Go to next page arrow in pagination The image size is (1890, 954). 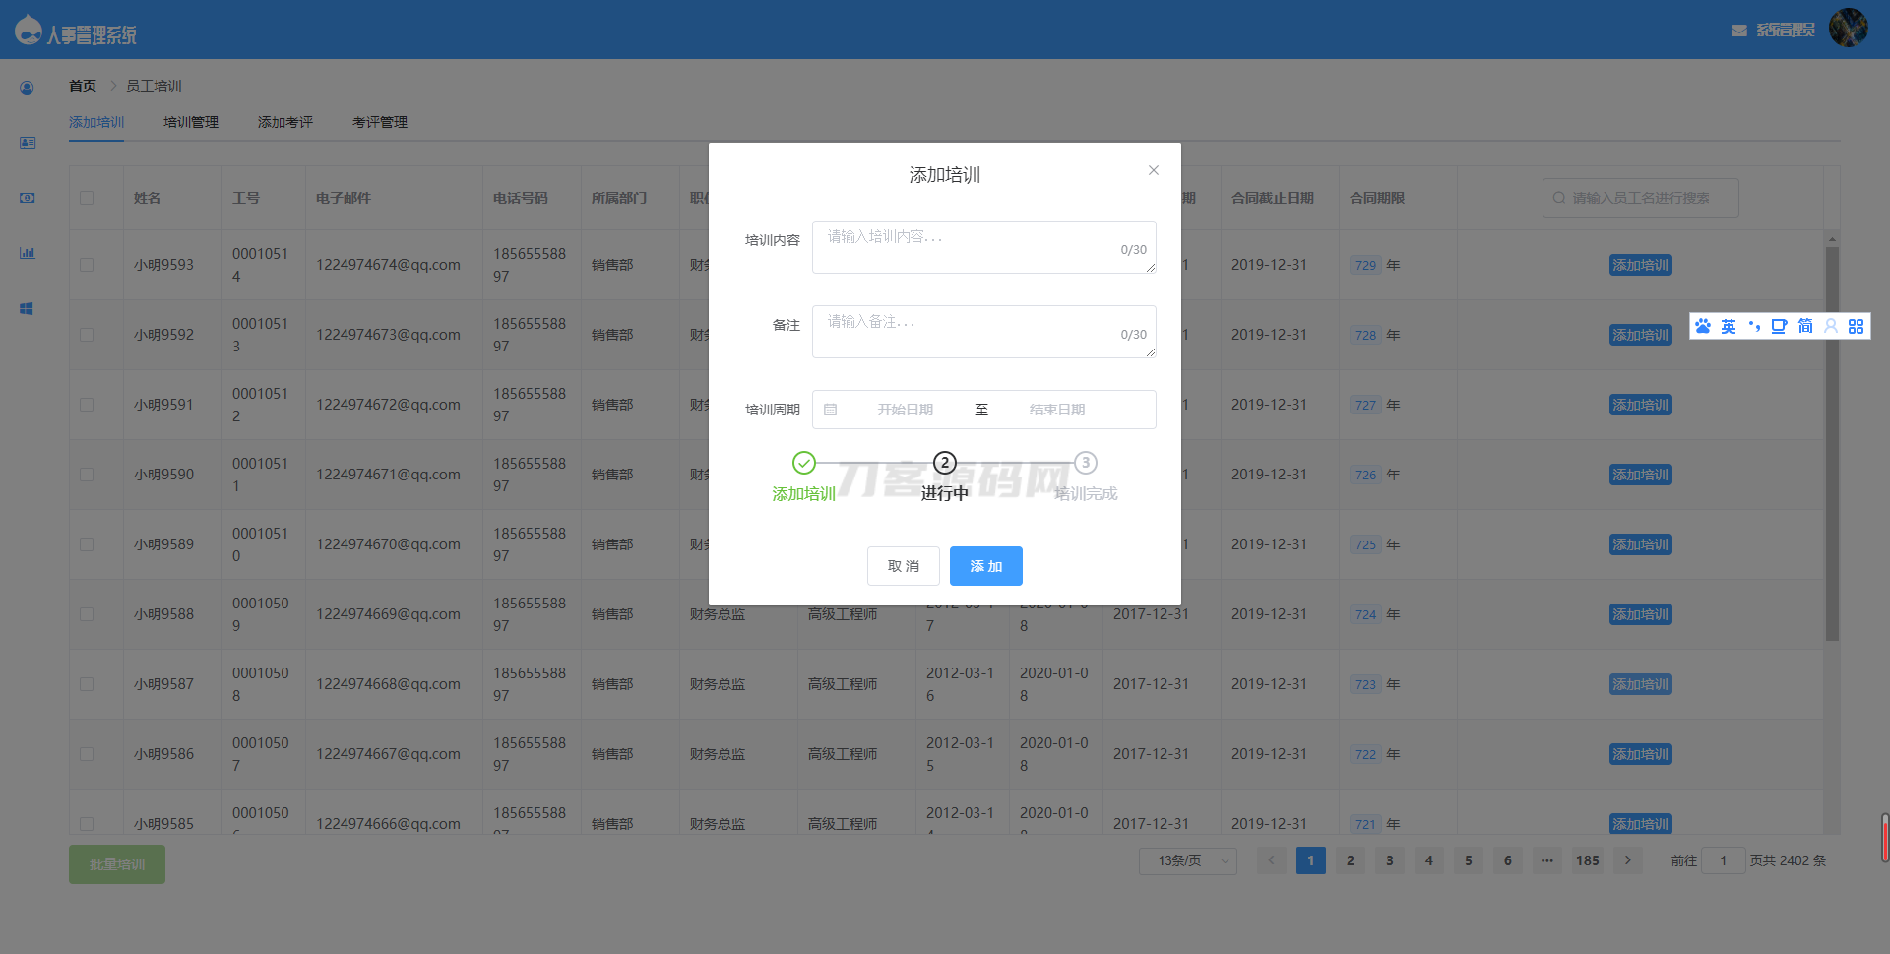click(x=1627, y=860)
